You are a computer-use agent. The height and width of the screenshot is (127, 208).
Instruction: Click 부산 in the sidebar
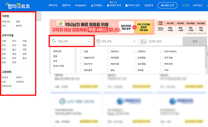tap(4, 45)
